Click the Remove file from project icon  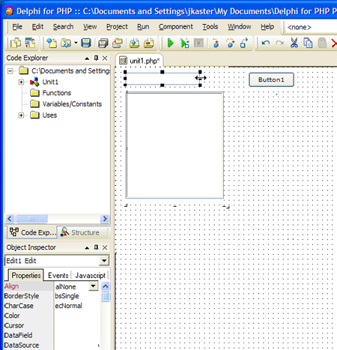(x=149, y=43)
